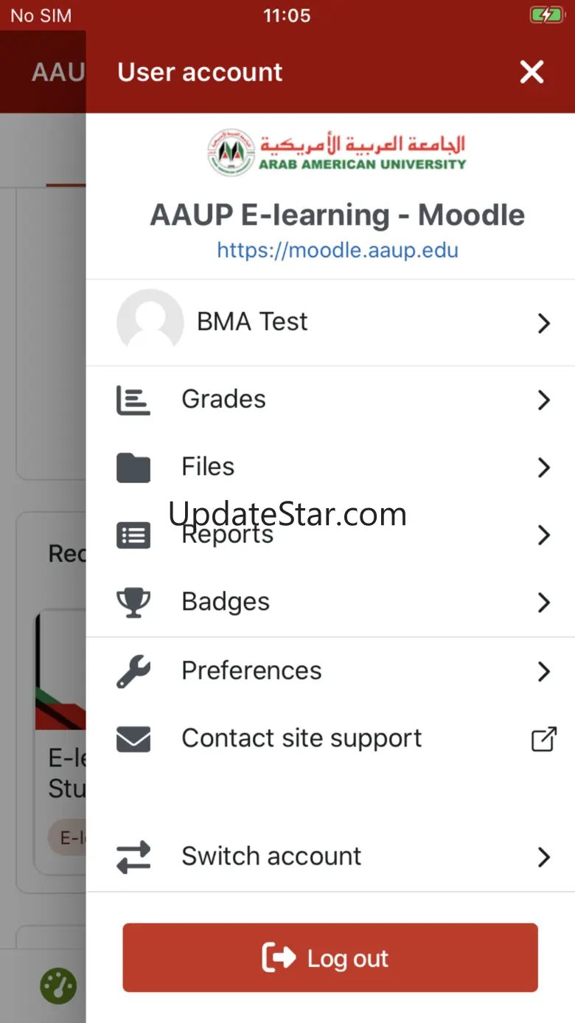Click the Grades chart icon
Image resolution: width=575 pixels, height=1023 pixels.
pos(133,400)
